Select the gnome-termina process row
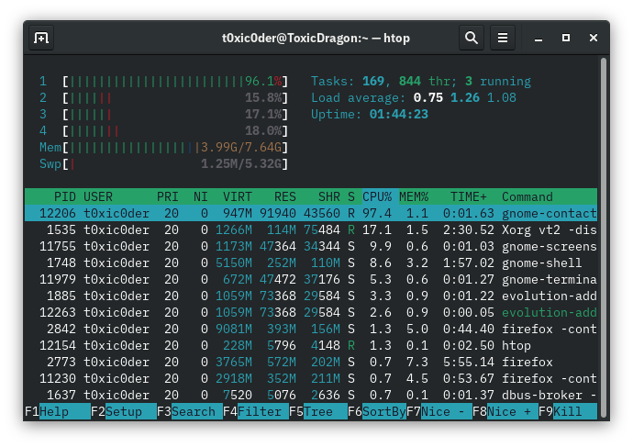The image size is (633, 447). (311, 279)
